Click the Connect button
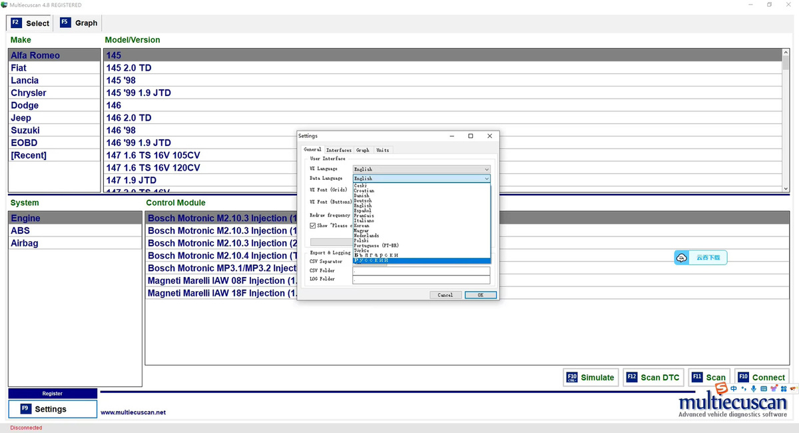 pos(762,377)
